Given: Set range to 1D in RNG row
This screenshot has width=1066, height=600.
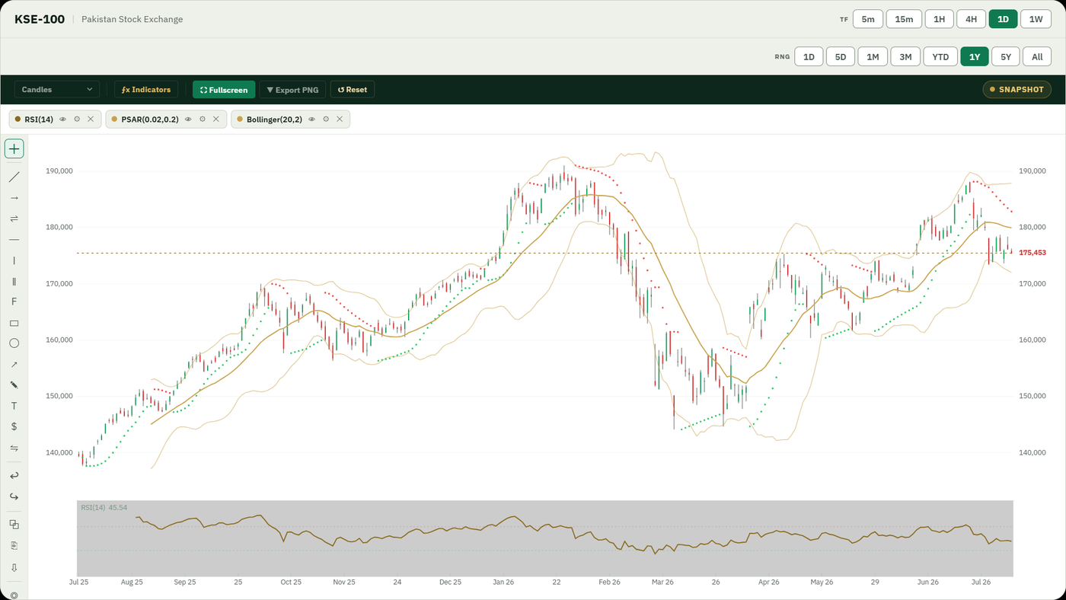Looking at the screenshot, I should coord(809,56).
